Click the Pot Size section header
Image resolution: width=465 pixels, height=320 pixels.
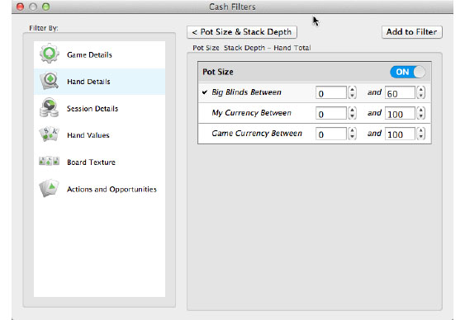coord(315,72)
